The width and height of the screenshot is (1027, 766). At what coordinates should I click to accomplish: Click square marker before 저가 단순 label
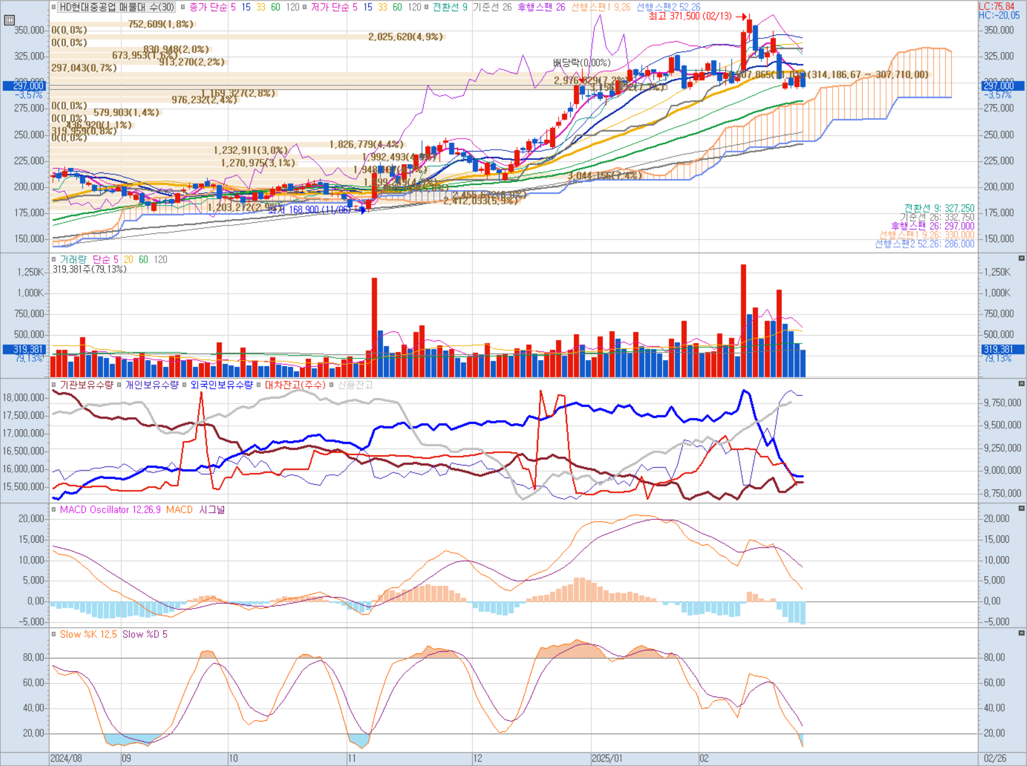point(305,7)
